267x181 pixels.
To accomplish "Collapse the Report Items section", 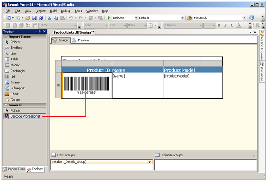I will [x=5, y=37].
